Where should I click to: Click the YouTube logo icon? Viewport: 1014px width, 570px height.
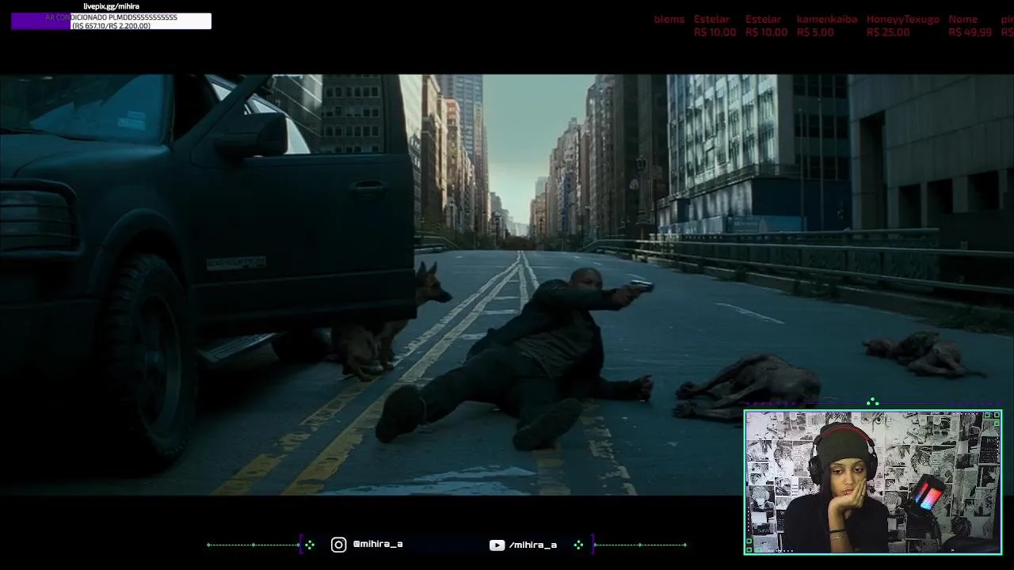497,545
